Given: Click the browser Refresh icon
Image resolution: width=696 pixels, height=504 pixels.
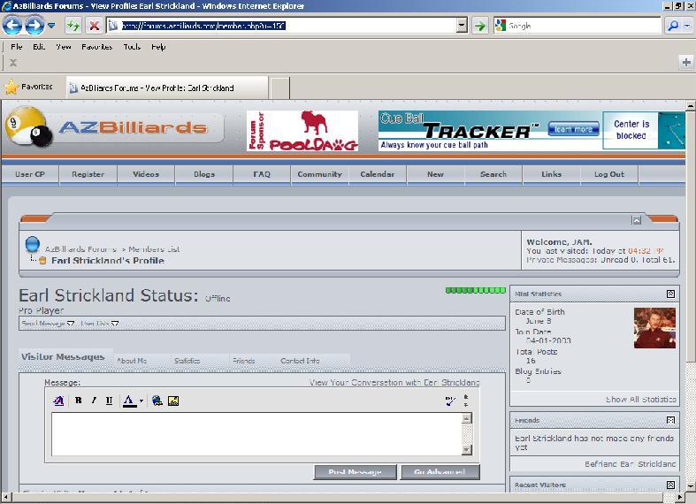Looking at the screenshot, I should pos(73,26).
